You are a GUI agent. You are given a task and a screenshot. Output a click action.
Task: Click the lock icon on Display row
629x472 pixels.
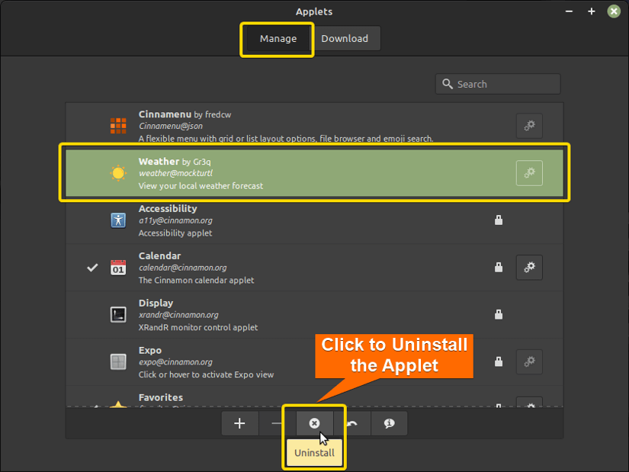(x=499, y=314)
